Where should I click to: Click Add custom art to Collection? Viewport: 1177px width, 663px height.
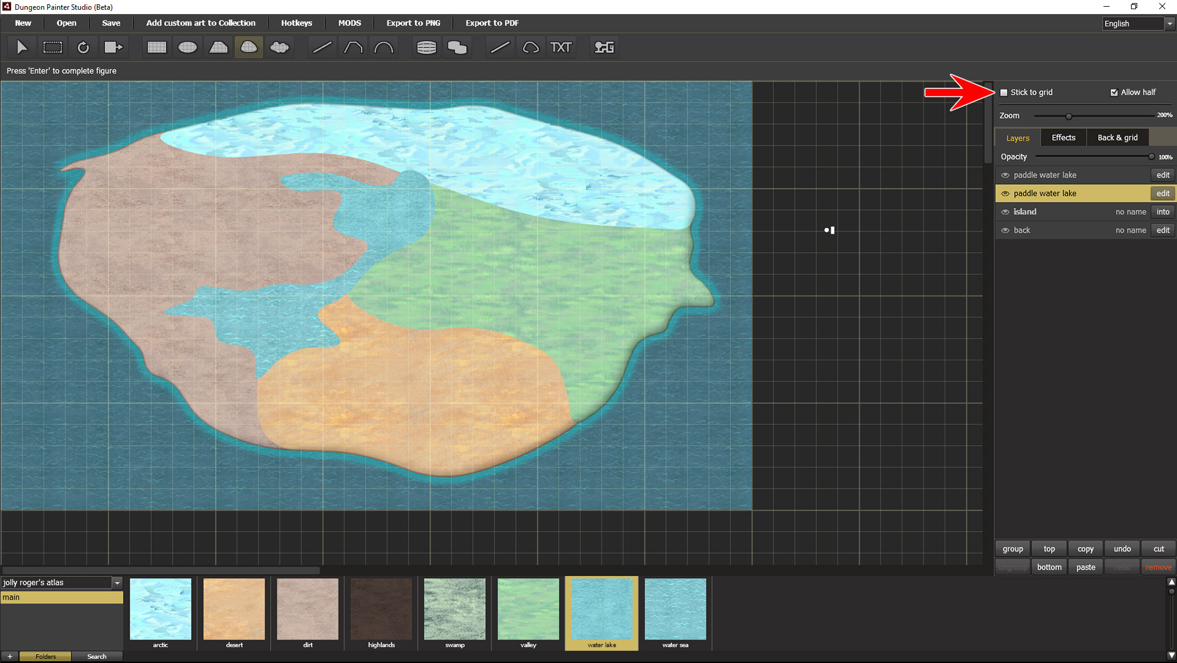(201, 23)
